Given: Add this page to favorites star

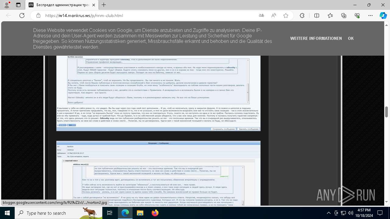Looking at the screenshot, I should pyautogui.click(x=286, y=16).
